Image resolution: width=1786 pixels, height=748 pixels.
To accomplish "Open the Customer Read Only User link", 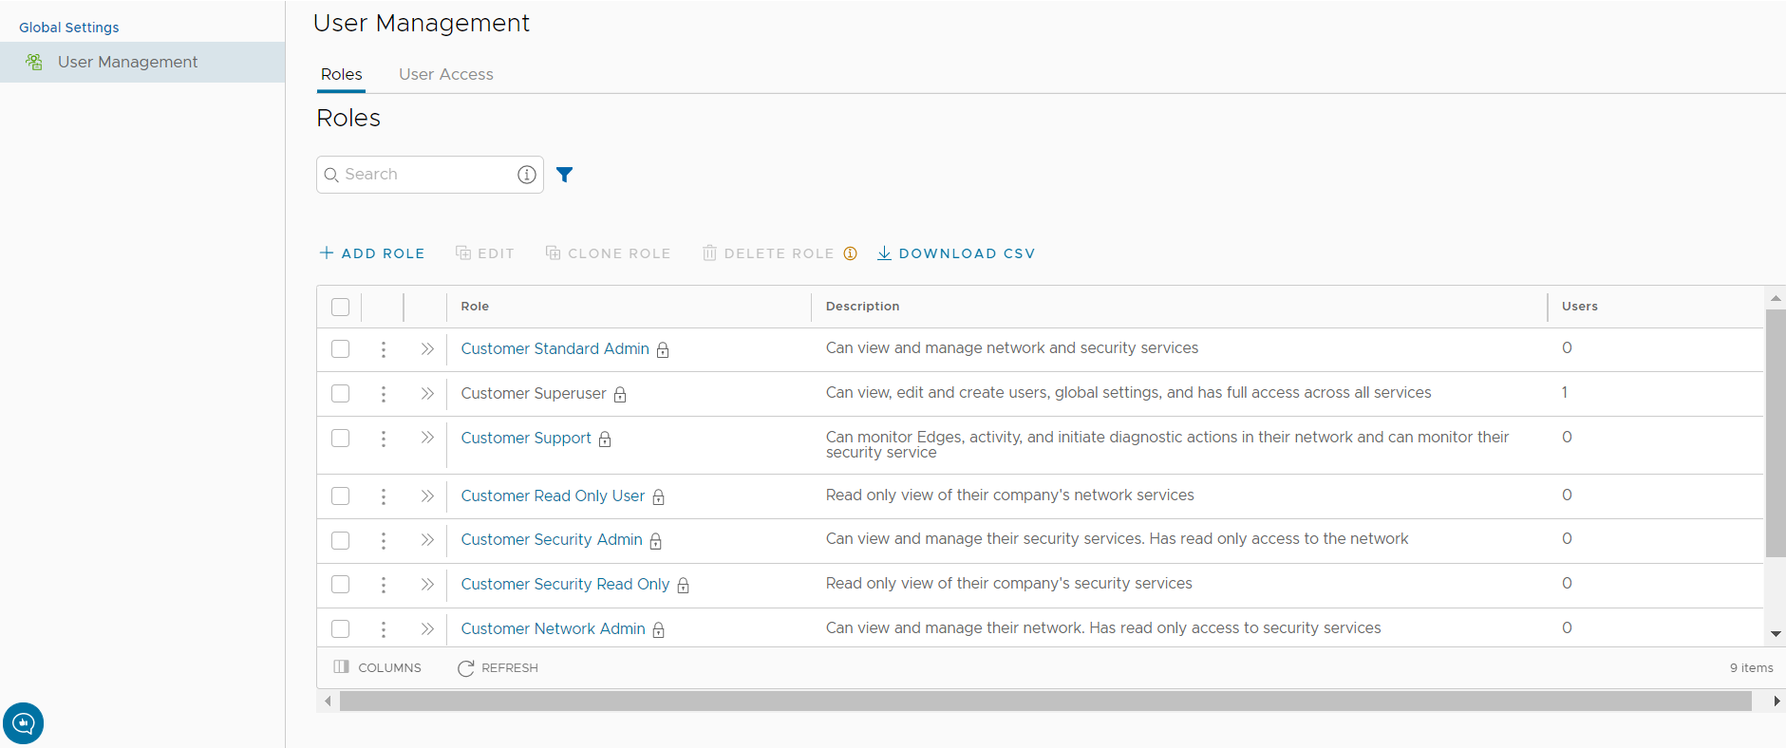I will 553,496.
